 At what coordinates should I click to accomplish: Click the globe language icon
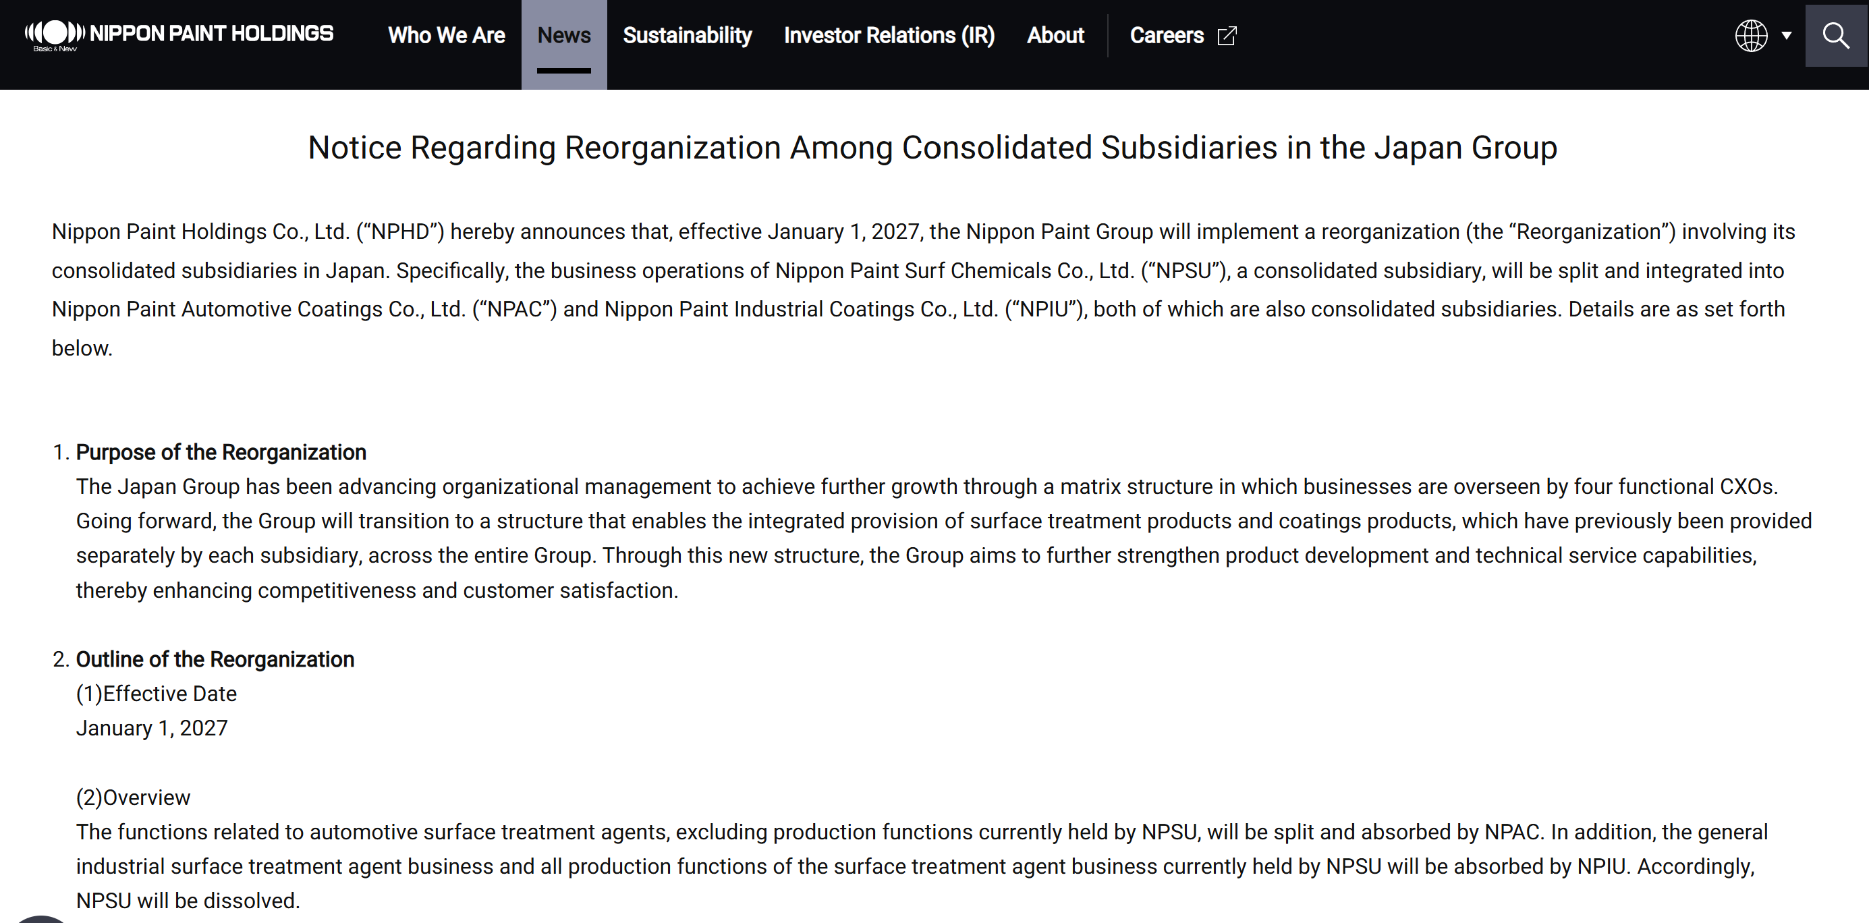[x=1751, y=36]
